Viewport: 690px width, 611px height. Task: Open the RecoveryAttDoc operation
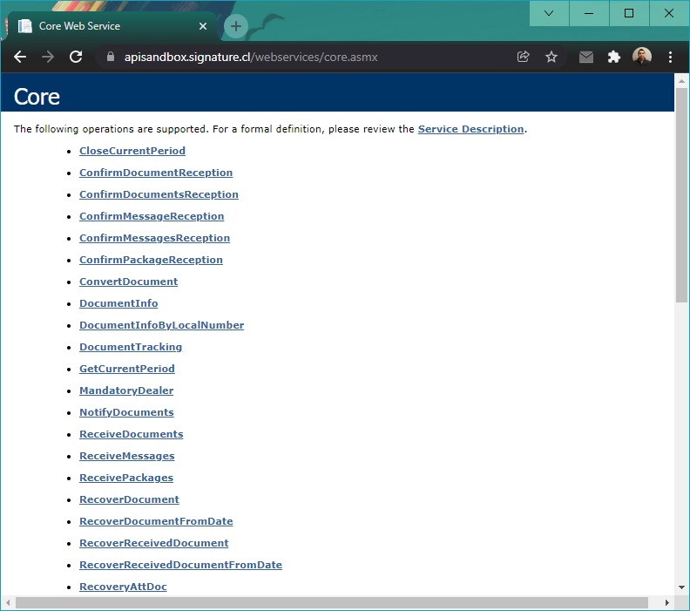[123, 587]
